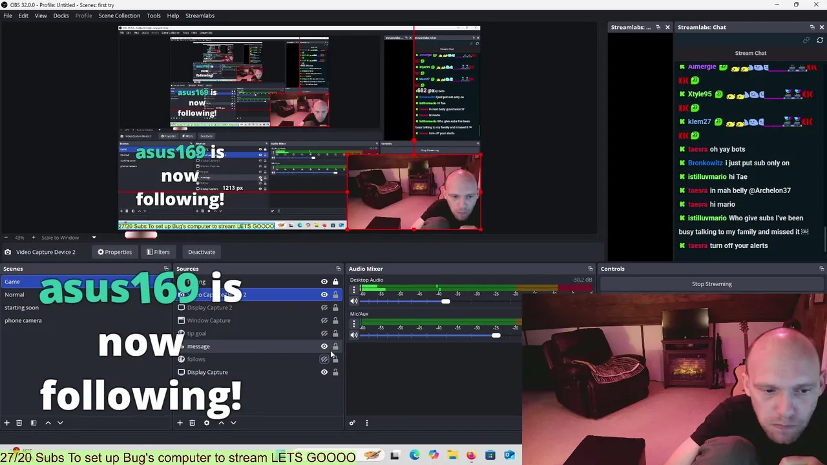Image resolution: width=827 pixels, height=465 pixels.
Task: Show the tip goal source
Action: [324, 333]
